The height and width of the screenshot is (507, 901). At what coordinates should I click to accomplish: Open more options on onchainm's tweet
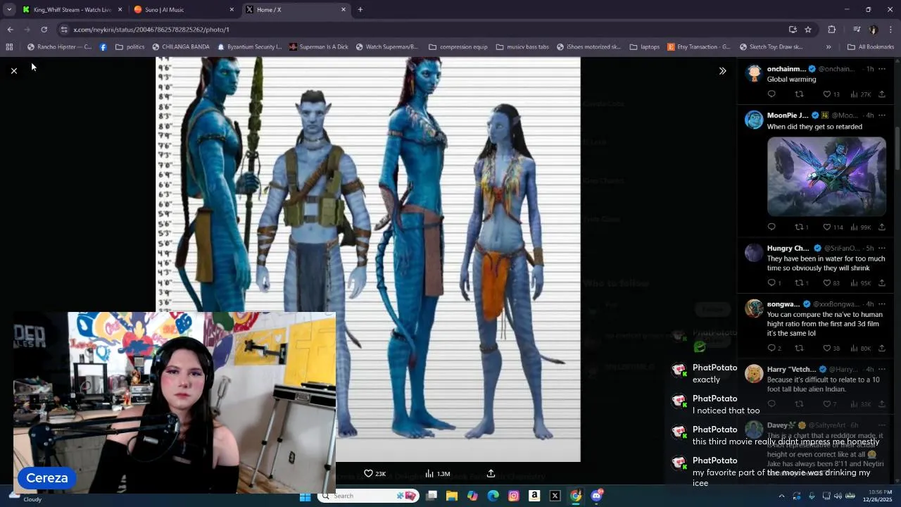[x=881, y=69]
